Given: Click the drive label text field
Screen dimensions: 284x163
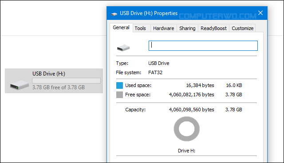Looking at the screenshot, I should 203,45.
